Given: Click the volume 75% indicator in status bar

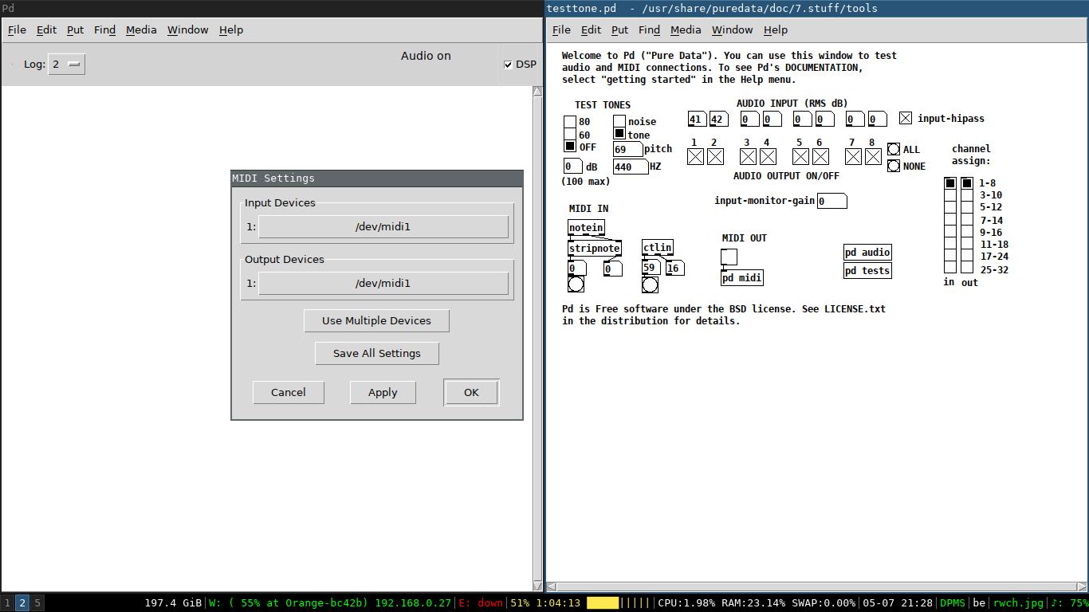Looking at the screenshot, I should click(x=1068, y=603).
